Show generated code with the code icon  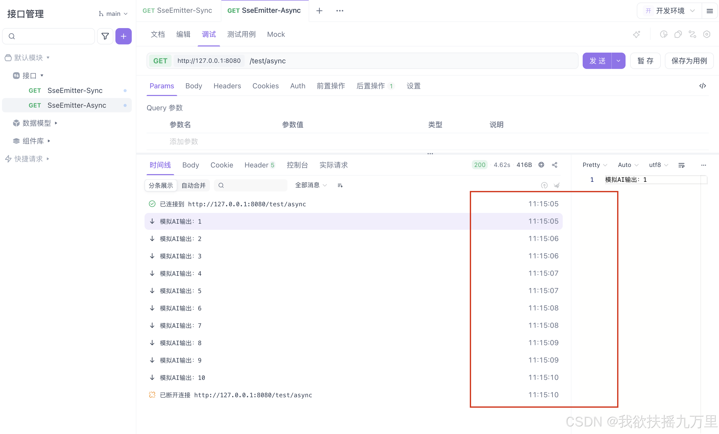tap(702, 86)
